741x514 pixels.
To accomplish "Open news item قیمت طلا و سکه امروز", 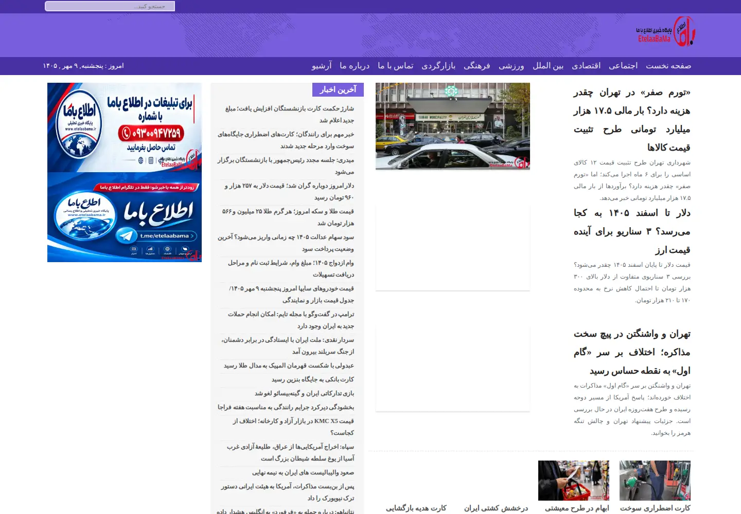I will pyautogui.click(x=288, y=217).
